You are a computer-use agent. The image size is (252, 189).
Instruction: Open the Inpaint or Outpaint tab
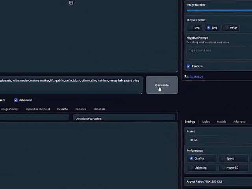click(38, 109)
